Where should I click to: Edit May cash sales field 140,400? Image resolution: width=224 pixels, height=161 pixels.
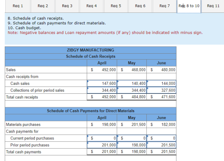(132, 83)
